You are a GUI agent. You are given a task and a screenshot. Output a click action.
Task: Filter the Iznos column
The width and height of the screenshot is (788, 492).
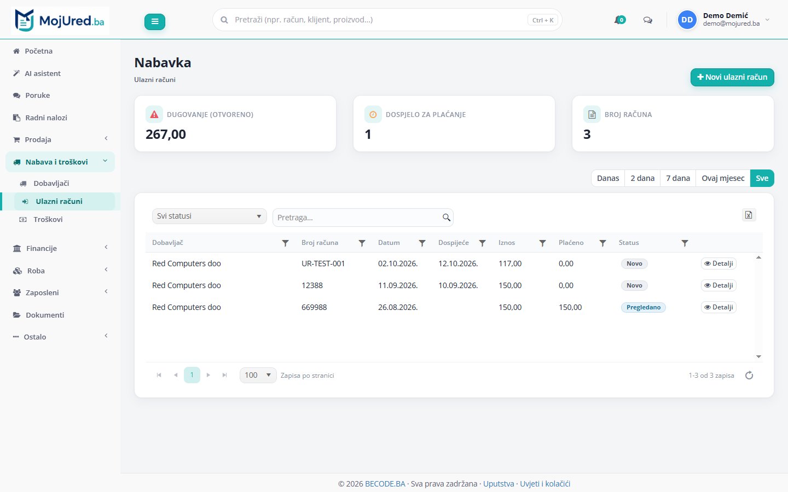[542, 243]
